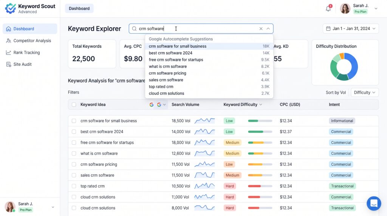The image size is (387, 216).
Task: Click the Rank Tracking chart icon
Action: pos(9,52)
